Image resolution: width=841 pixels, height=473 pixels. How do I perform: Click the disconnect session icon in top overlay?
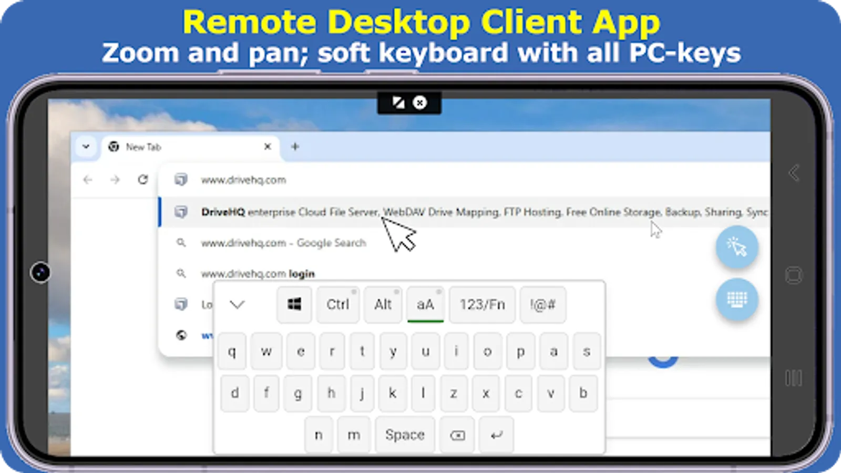(420, 102)
